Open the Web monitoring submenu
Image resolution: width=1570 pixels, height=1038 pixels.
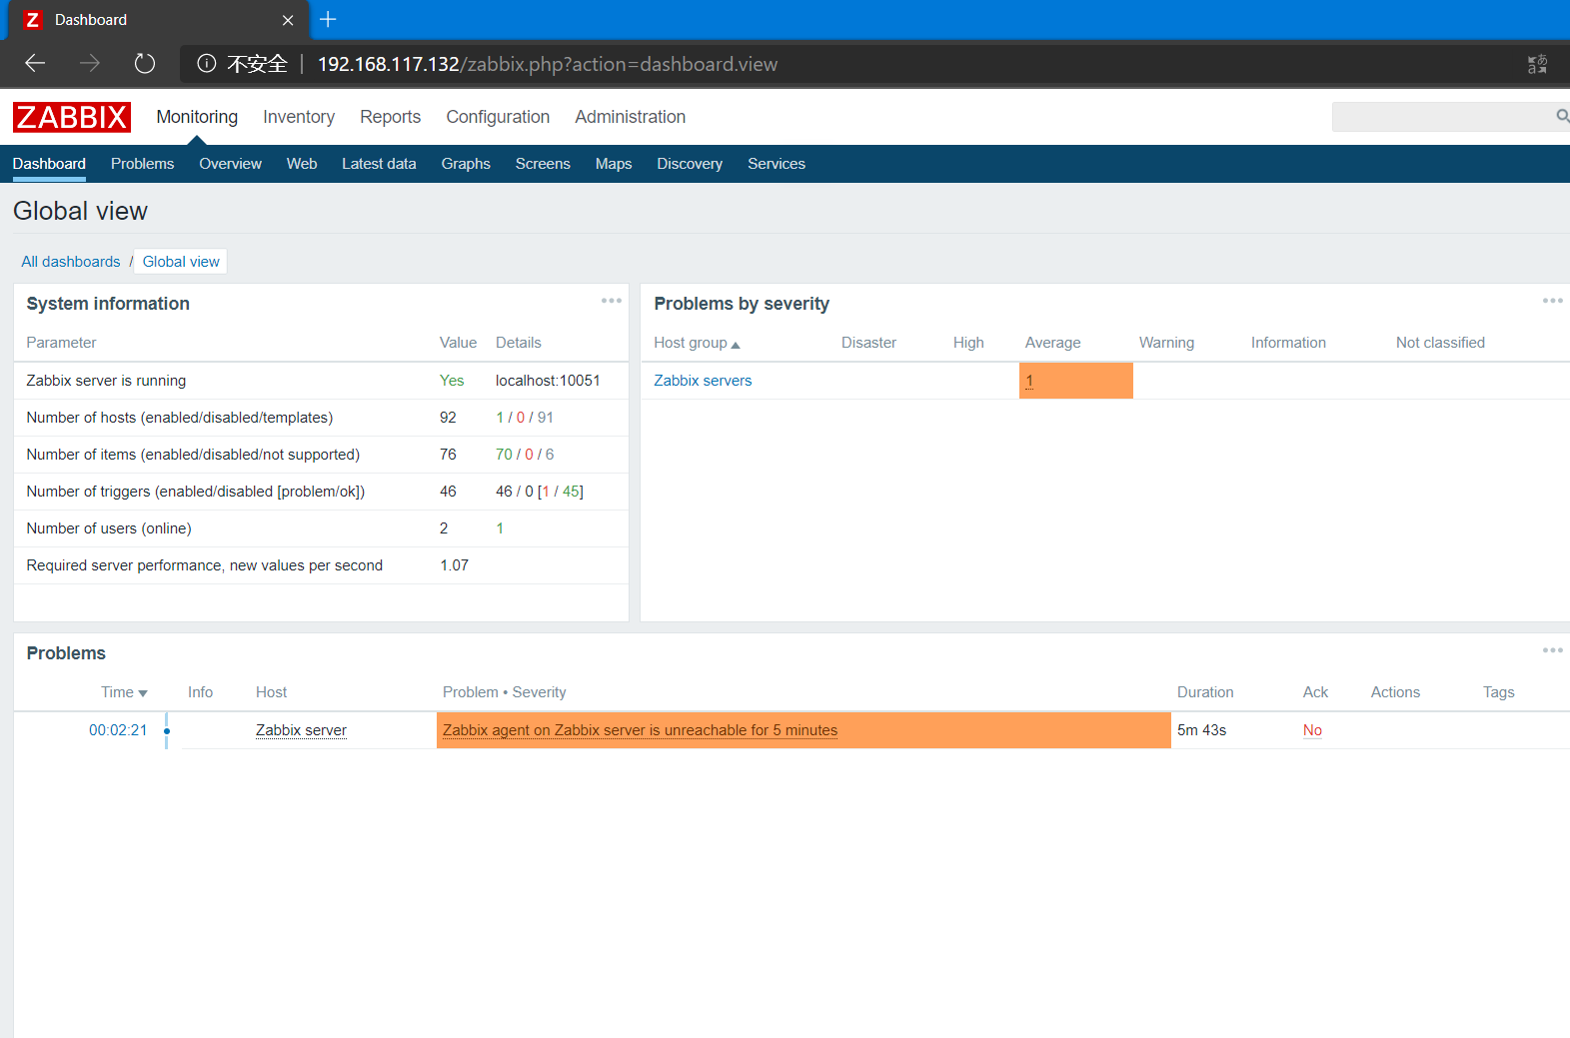302,164
